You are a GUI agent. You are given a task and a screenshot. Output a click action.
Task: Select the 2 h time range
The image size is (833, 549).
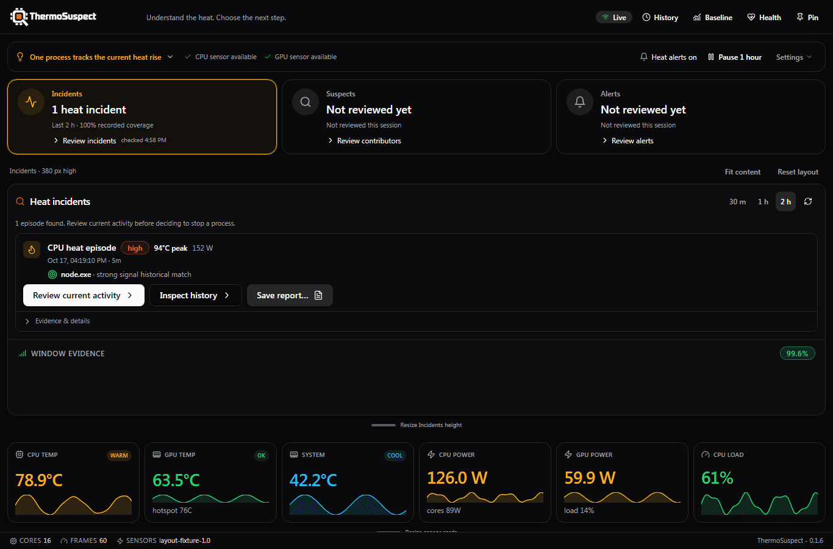[785, 201]
